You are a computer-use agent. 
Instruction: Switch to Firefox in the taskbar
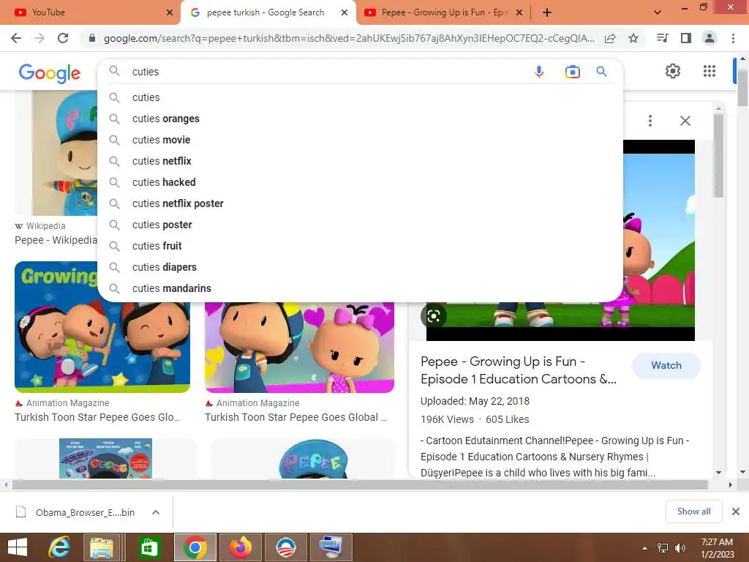(241, 547)
